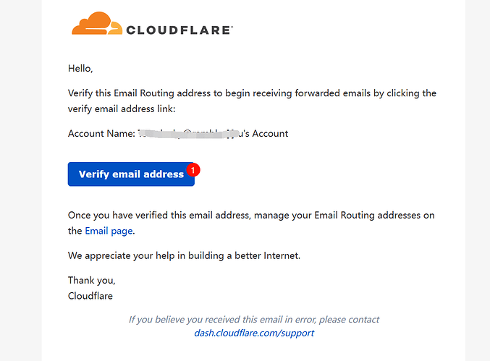Click the "Cloudflare" signature text
This screenshot has width=490, height=361.
click(x=90, y=296)
